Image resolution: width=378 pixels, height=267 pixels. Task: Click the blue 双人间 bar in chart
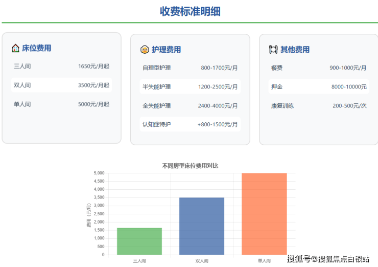pyautogui.click(x=202, y=226)
